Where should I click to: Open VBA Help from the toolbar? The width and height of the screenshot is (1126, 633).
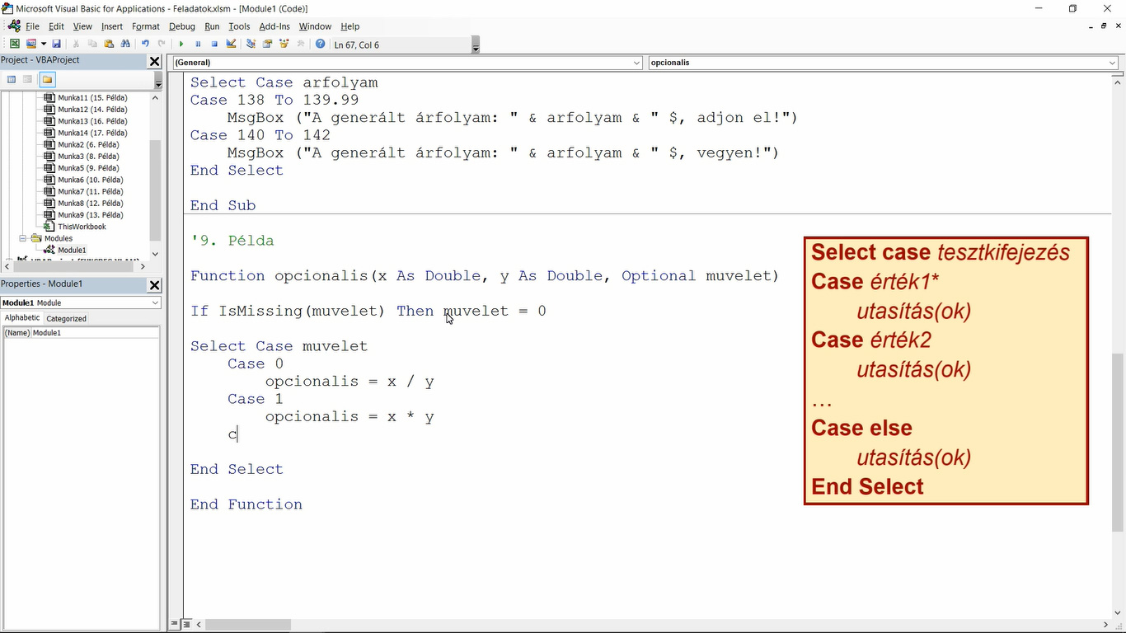pyautogui.click(x=319, y=44)
